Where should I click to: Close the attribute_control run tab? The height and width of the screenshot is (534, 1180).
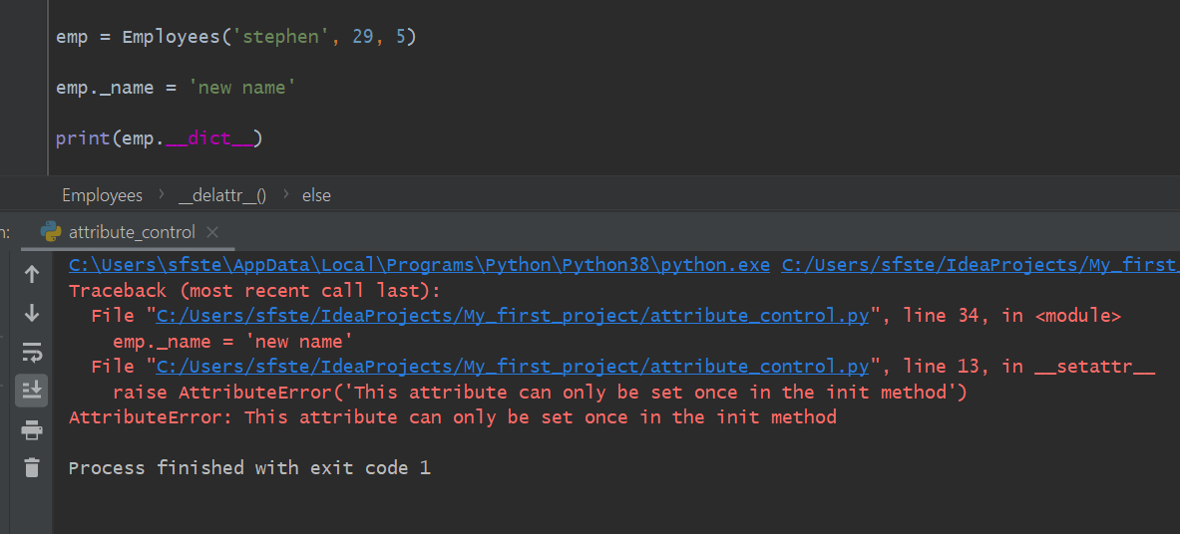click(211, 232)
